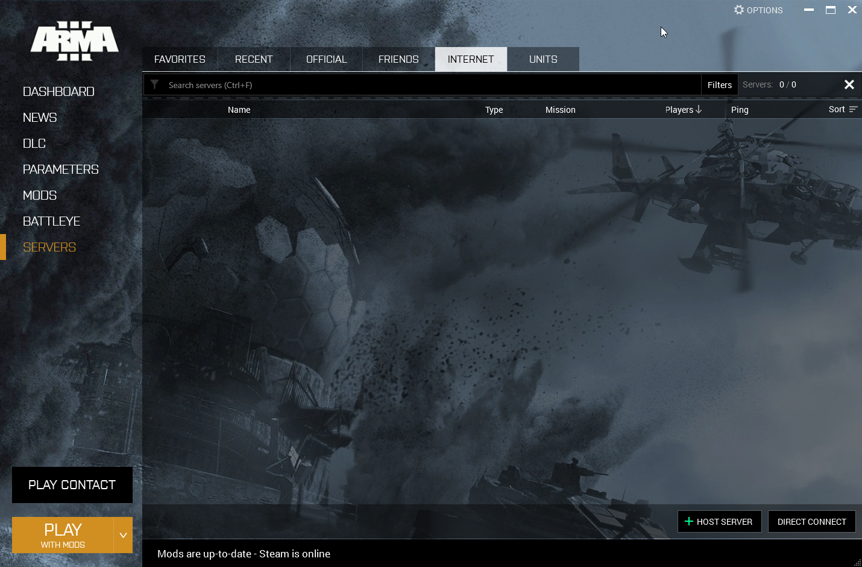
Task: Switch to the Favorites tab
Action: (x=180, y=59)
